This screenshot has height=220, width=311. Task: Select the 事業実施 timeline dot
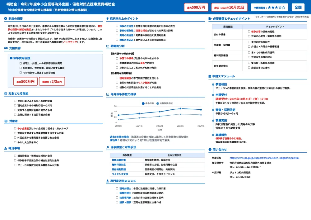click(x=213, y=120)
